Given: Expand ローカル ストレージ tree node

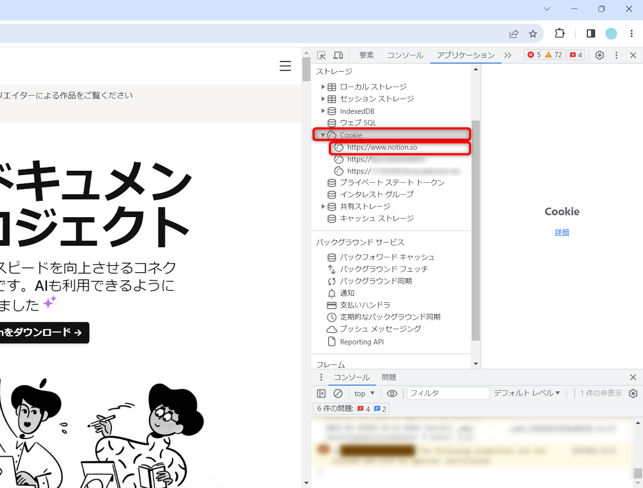Looking at the screenshot, I should click(x=323, y=87).
